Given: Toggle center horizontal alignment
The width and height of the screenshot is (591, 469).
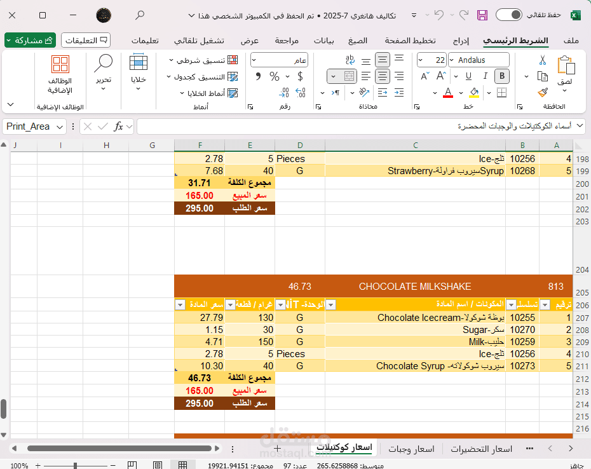Looking at the screenshot, I should (382, 76).
